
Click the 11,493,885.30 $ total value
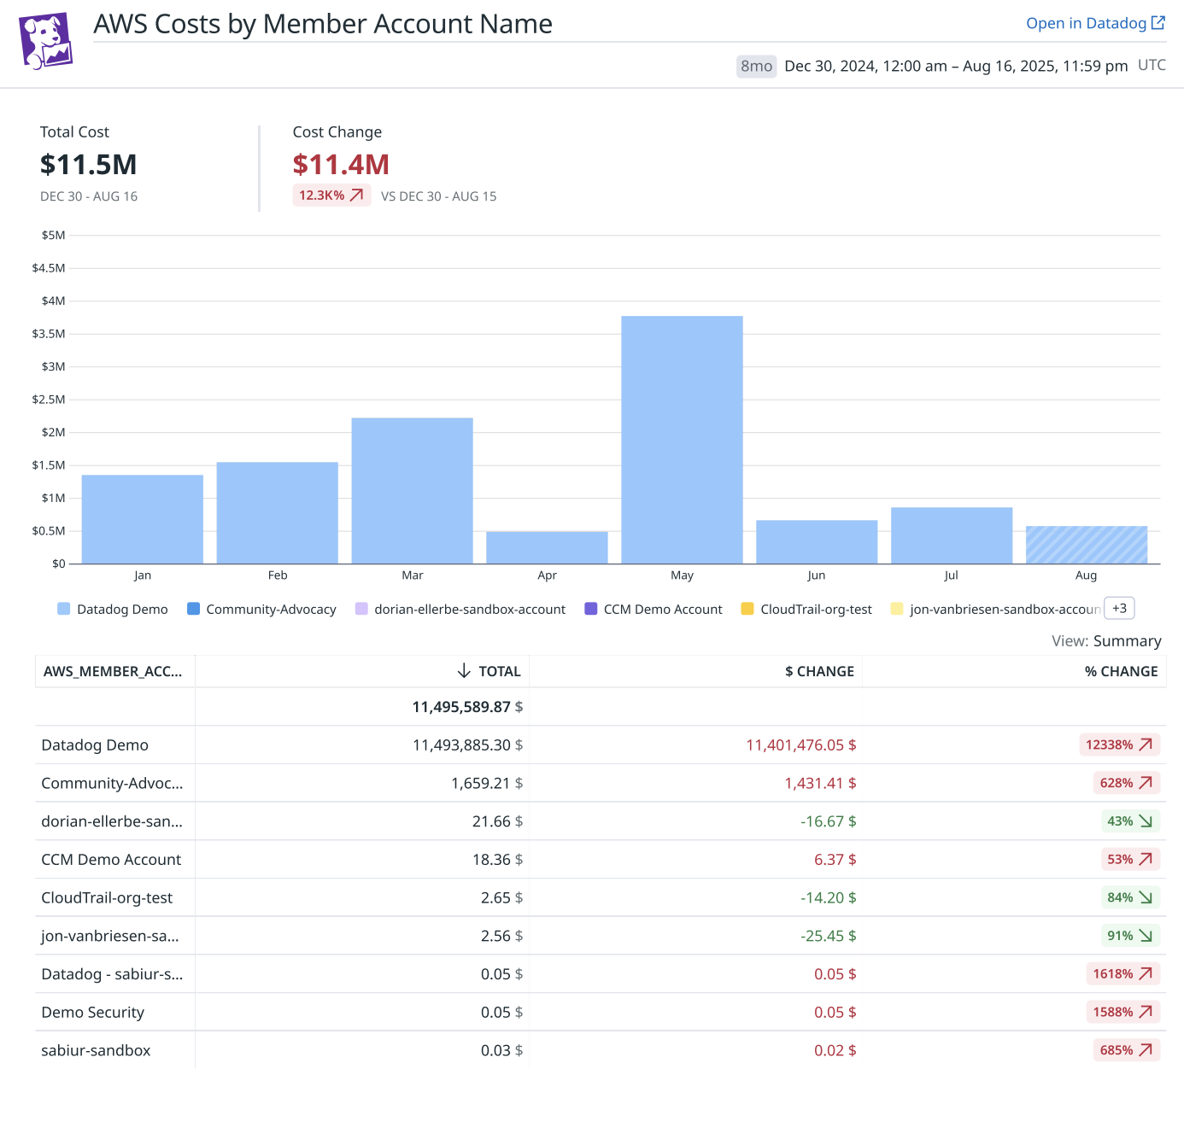(468, 745)
